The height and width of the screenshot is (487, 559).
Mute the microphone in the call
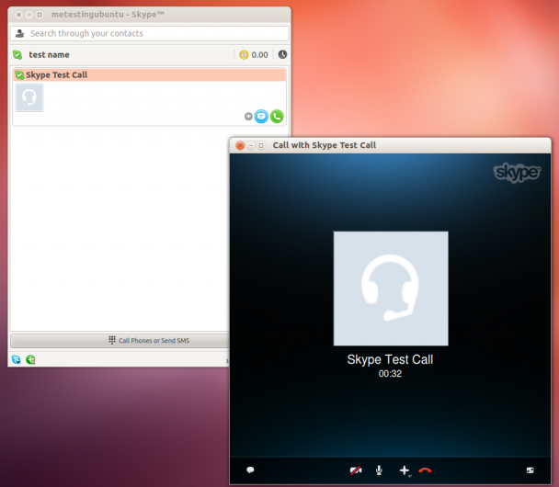(379, 470)
